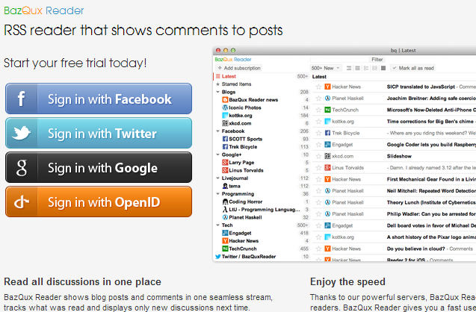Sign in with OpenID
476x312 pixels.
[99, 202]
